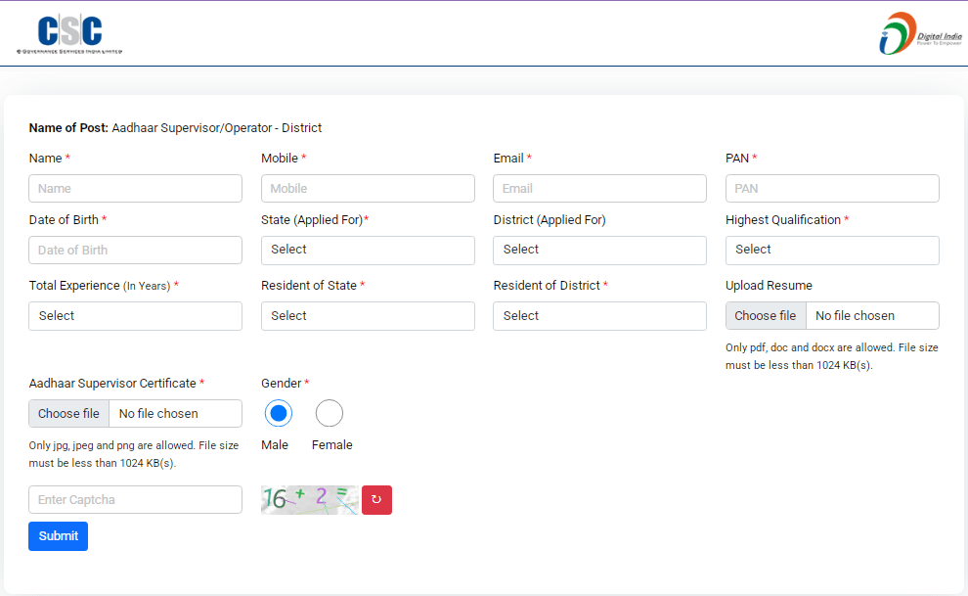Click into the Mobile number field
The image size is (968, 596).
pyautogui.click(x=368, y=189)
